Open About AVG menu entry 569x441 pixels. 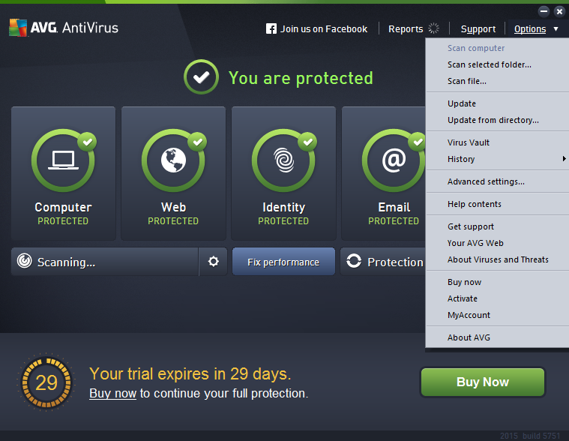[497, 337]
